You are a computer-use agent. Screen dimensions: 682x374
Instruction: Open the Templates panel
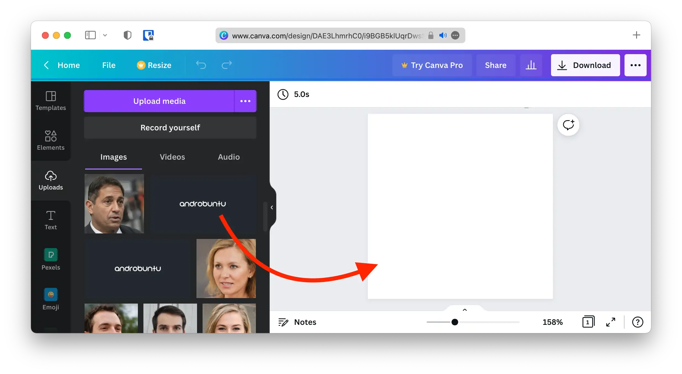pos(51,101)
